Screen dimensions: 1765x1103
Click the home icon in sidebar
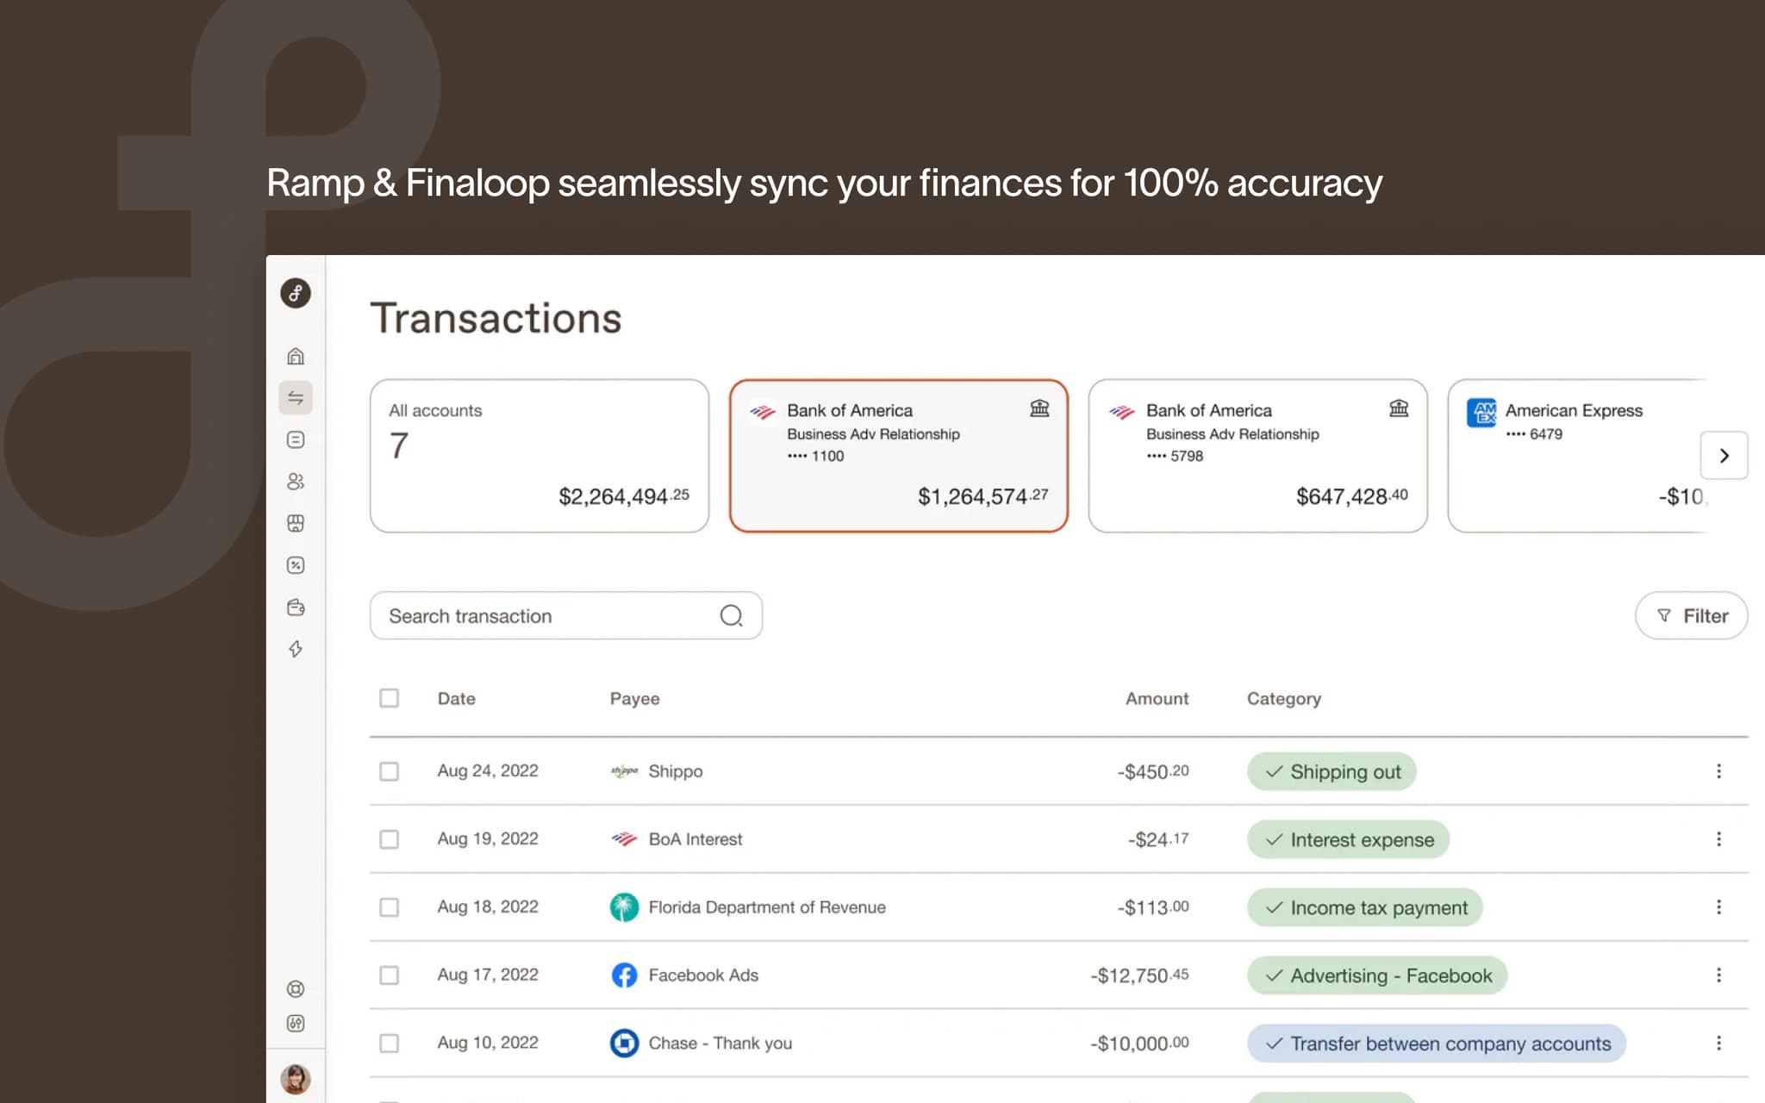(296, 356)
